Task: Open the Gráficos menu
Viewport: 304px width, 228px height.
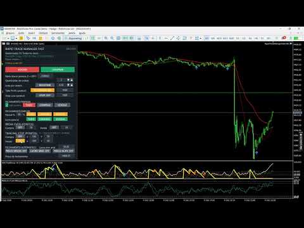Action: click(x=43, y=33)
